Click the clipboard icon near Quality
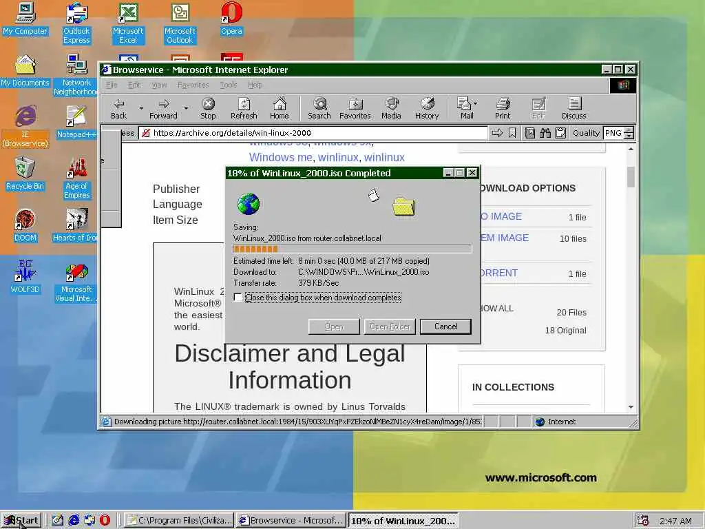The width and height of the screenshot is (705, 529). coord(560,133)
